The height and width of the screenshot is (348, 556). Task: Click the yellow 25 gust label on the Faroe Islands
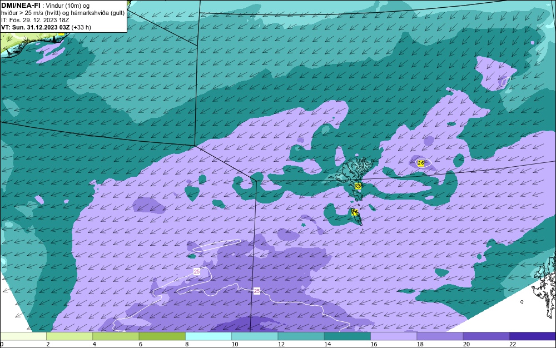pos(358,185)
